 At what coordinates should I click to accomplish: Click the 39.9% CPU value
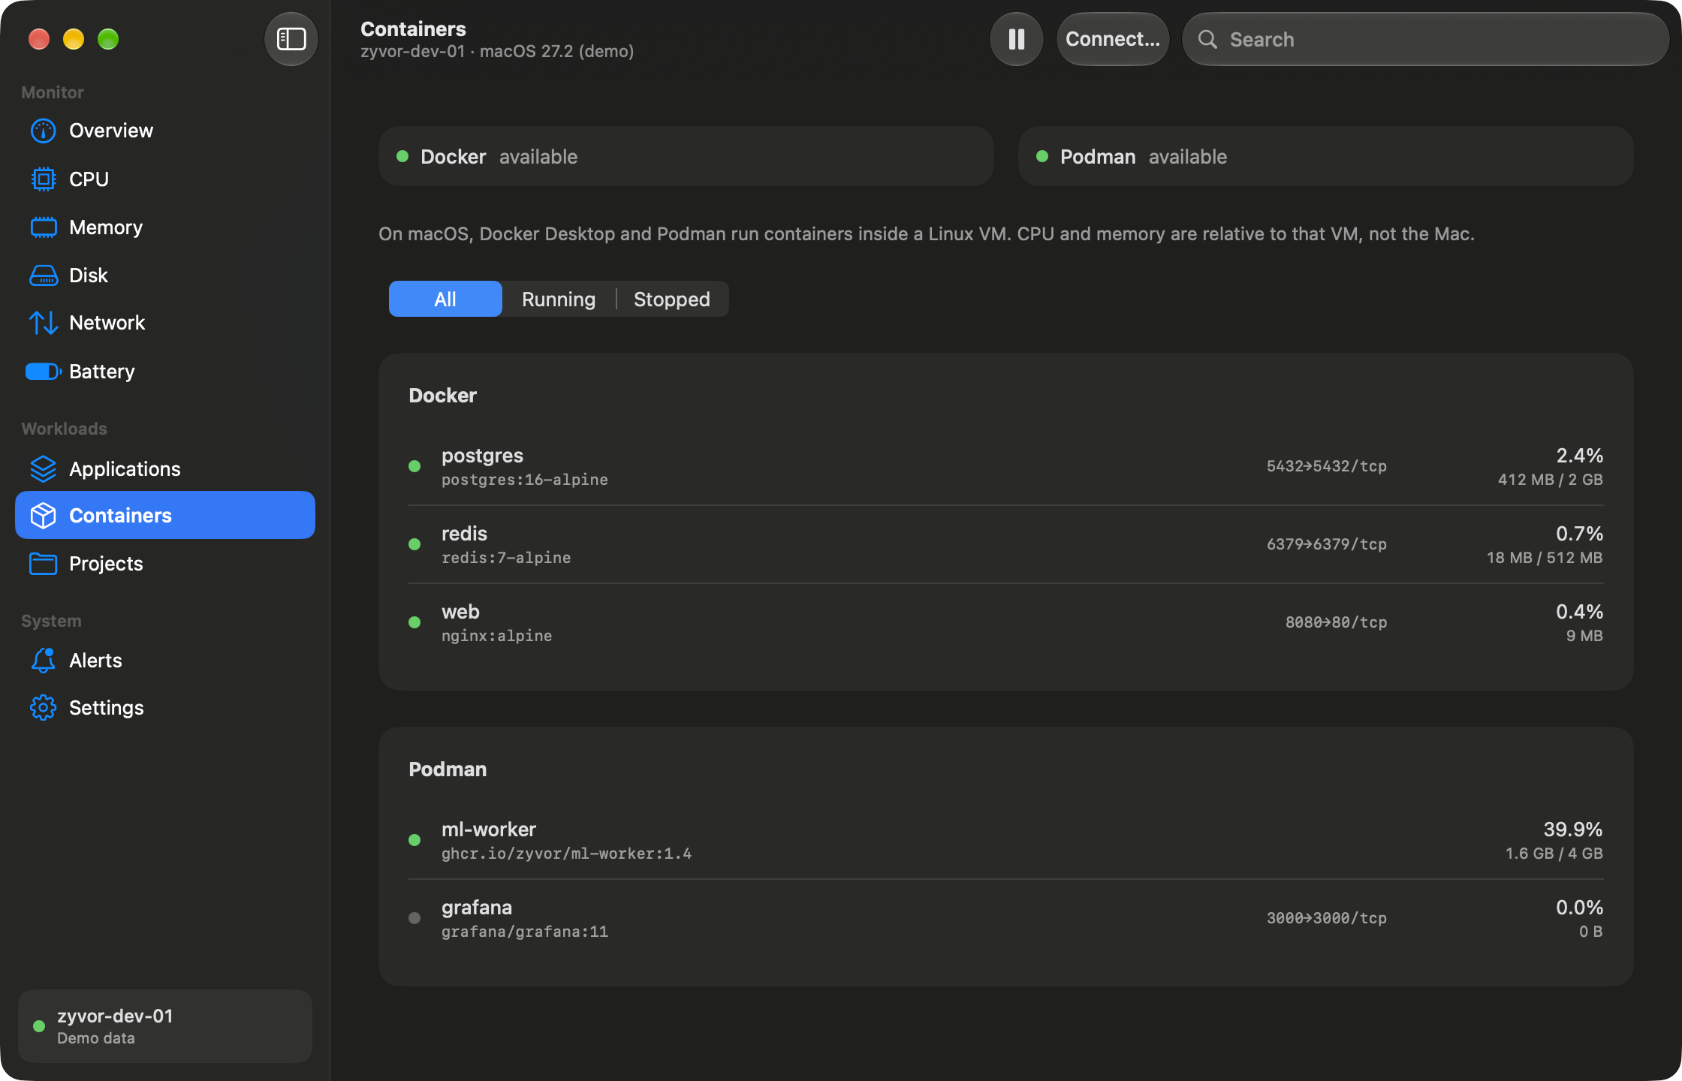(1573, 829)
